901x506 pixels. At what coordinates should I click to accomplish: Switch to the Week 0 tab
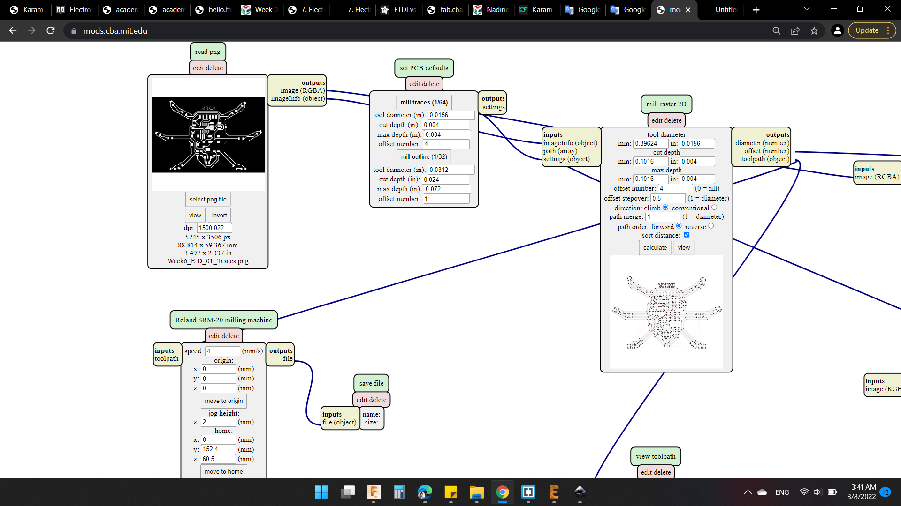(x=260, y=10)
